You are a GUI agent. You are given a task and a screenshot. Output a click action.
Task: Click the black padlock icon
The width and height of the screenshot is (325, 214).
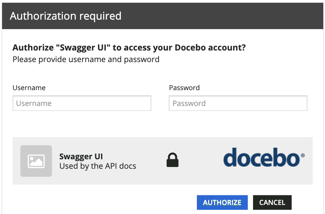point(172,160)
